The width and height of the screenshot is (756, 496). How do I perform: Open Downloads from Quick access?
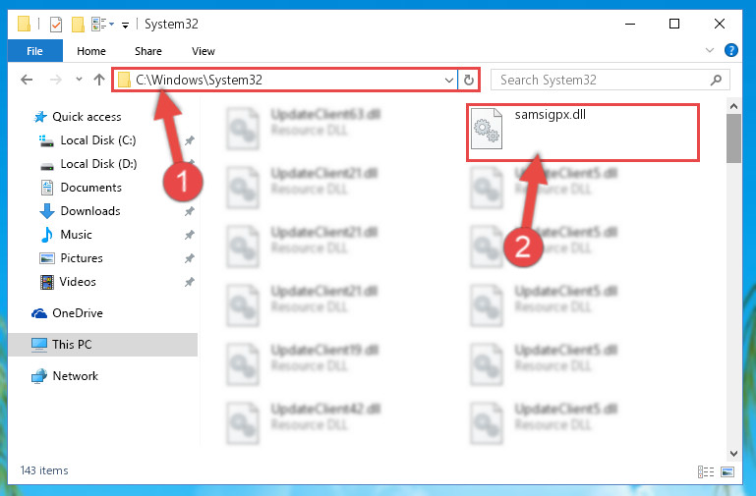pos(90,211)
